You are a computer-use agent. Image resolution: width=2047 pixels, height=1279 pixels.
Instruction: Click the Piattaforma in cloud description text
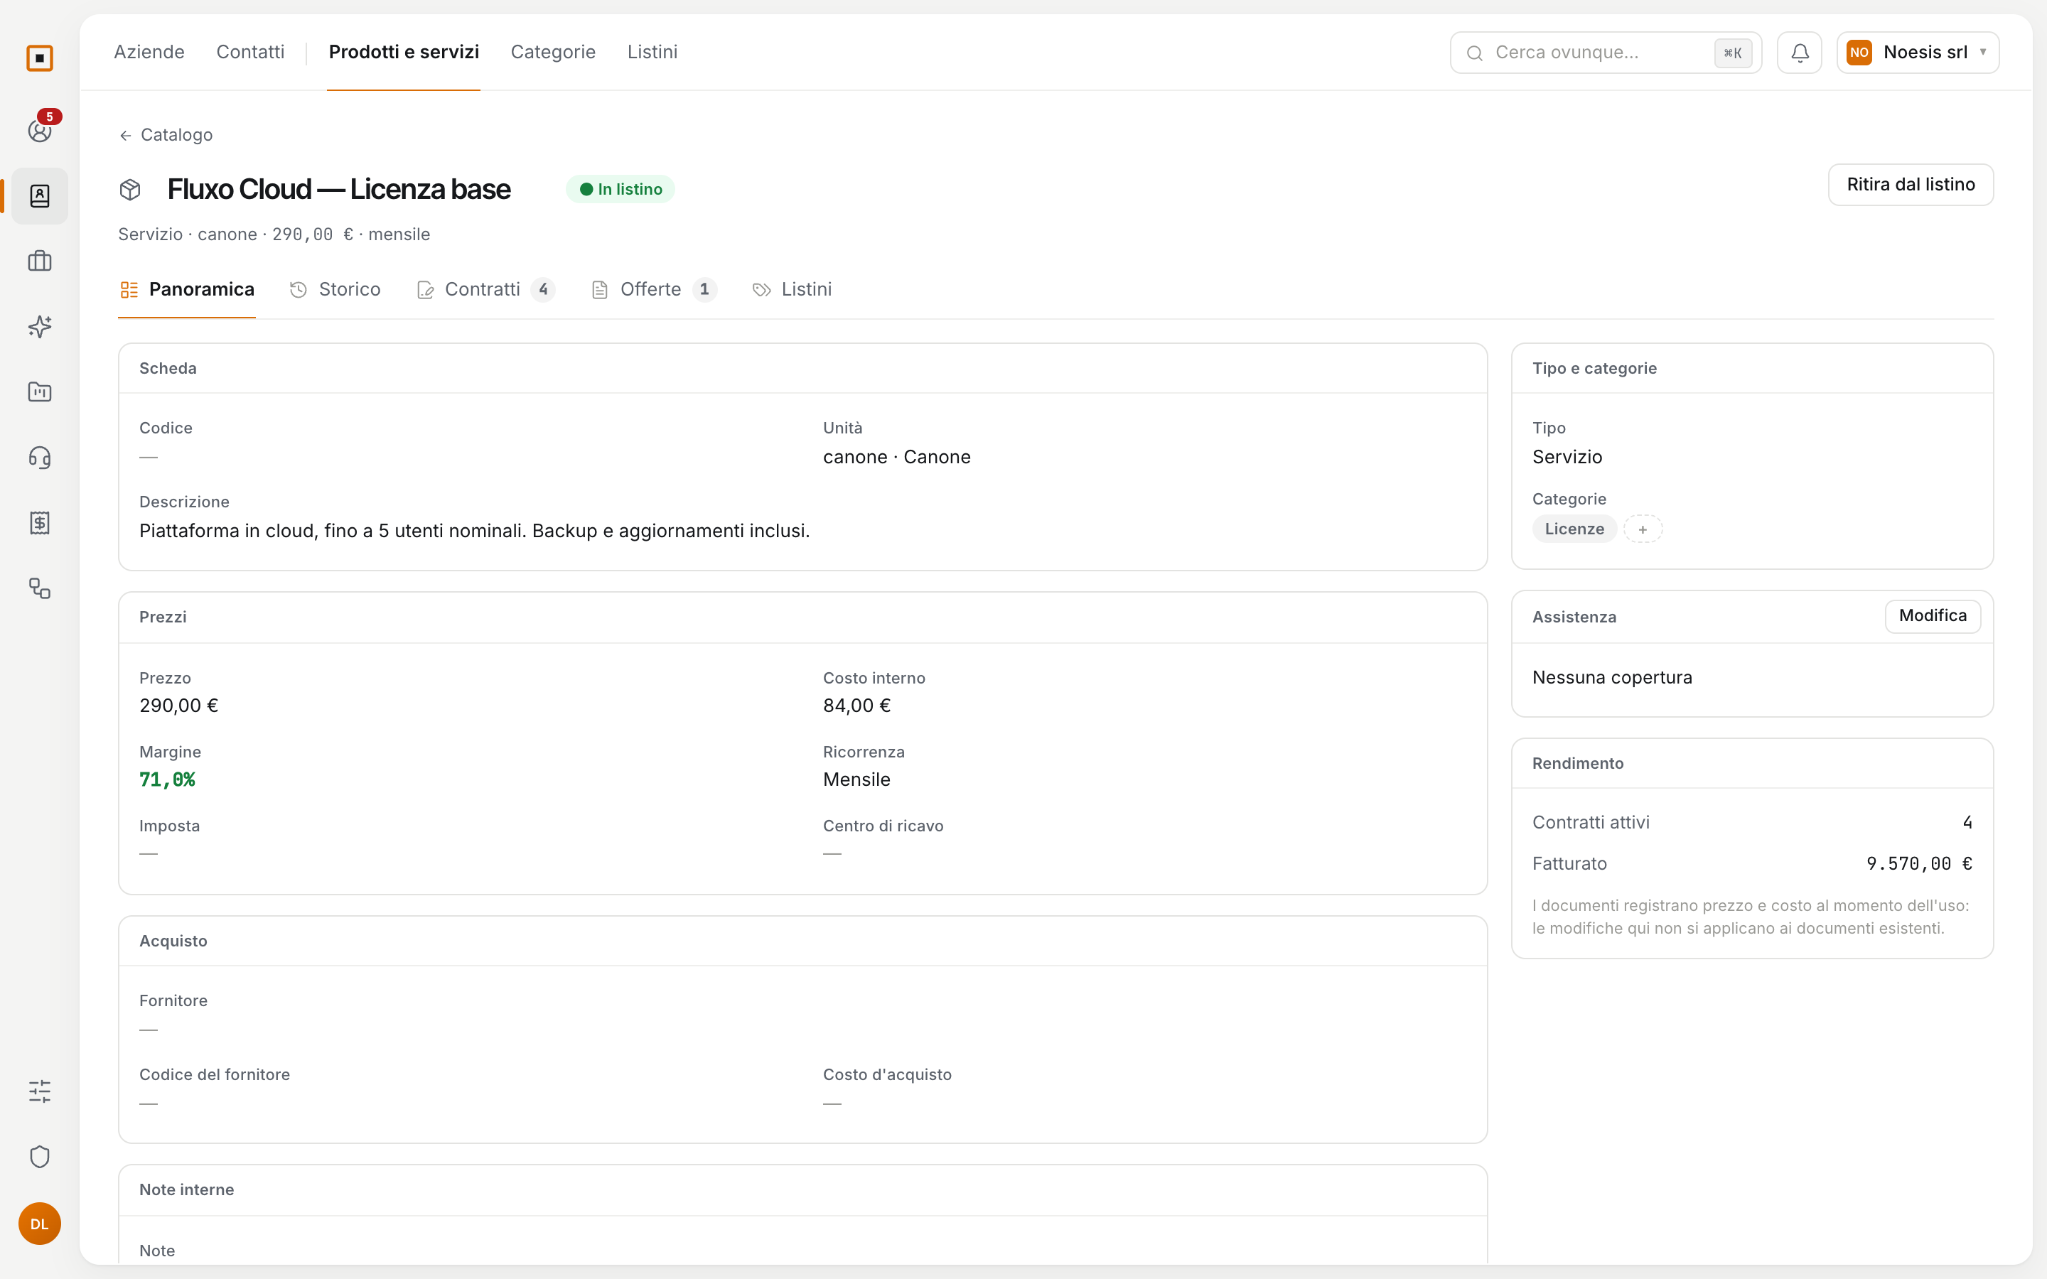[475, 530]
